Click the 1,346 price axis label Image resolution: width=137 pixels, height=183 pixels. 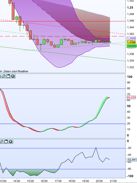pos(131,21)
